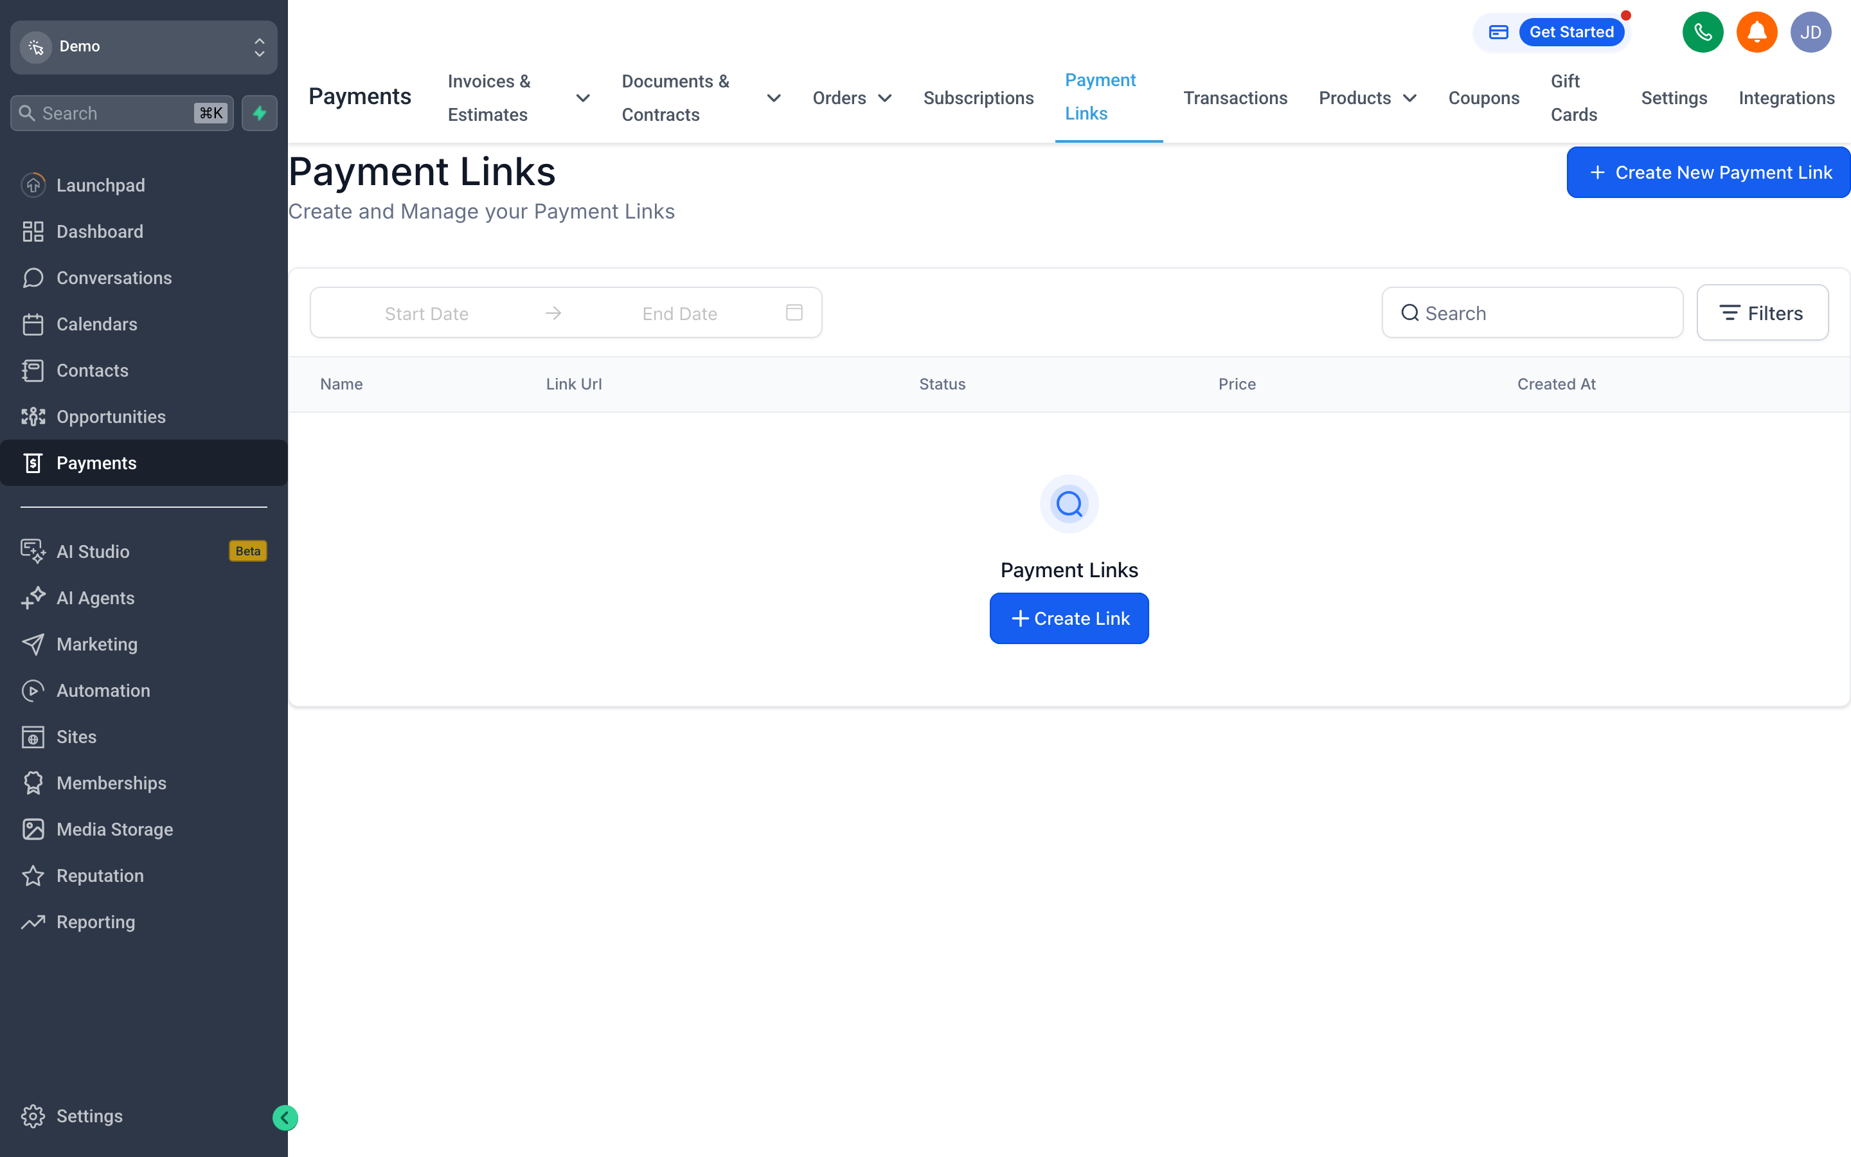Click the Link Url column header
The height and width of the screenshot is (1157, 1851).
pyautogui.click(x=574, y=384)
